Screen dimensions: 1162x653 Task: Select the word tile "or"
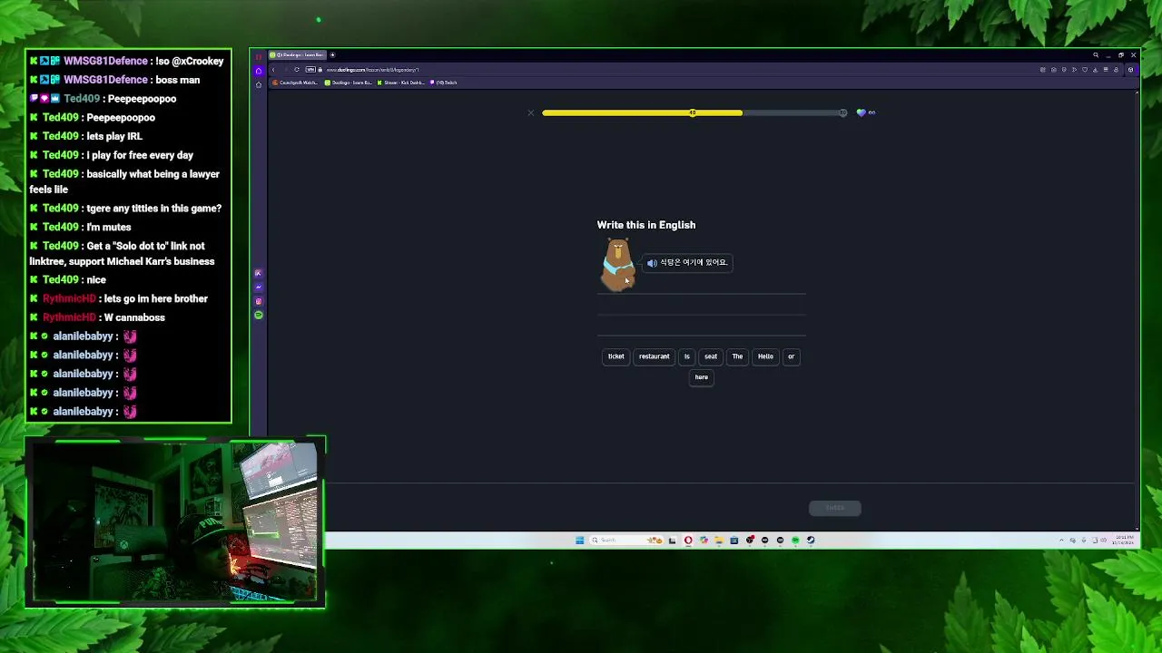coord(791,356)
